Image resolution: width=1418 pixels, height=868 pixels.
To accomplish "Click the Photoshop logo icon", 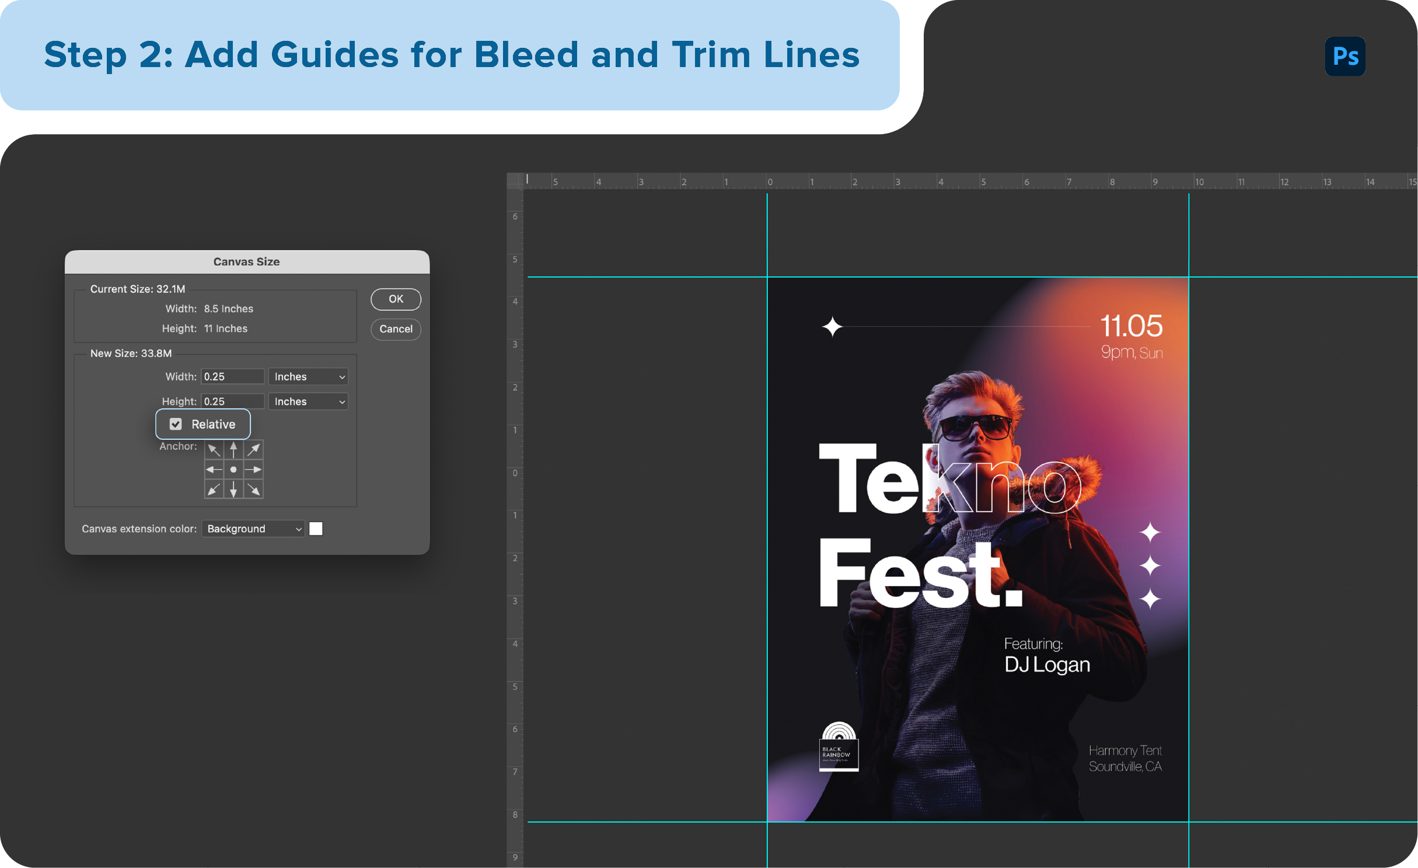I will tap(1345, 56).
